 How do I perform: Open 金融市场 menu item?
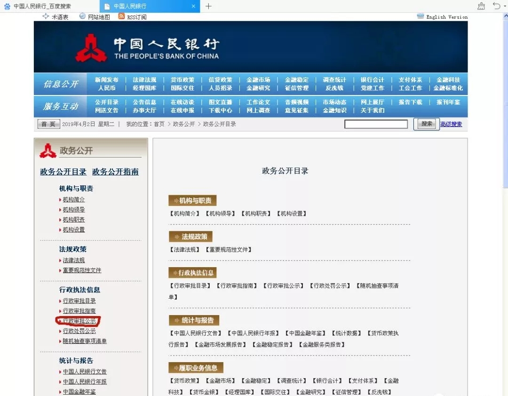pos(258,80)
